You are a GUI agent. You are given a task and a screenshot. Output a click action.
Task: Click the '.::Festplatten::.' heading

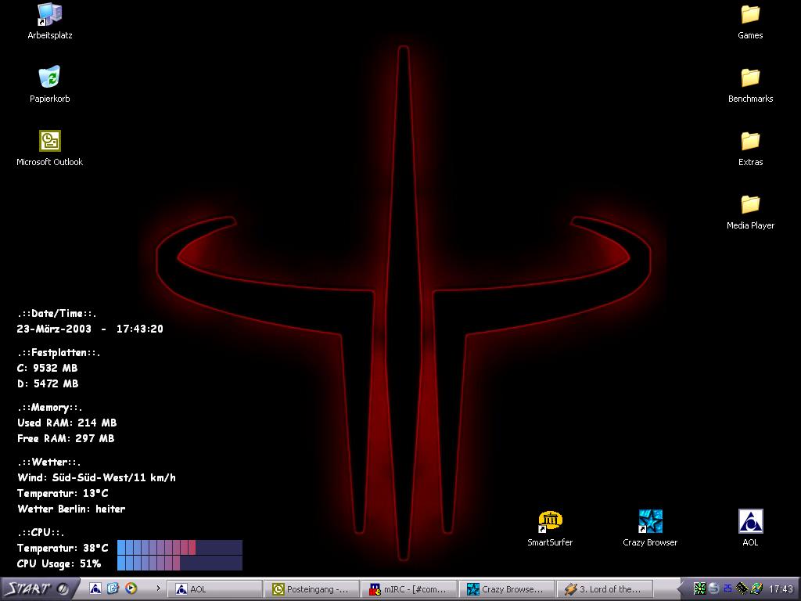coord(59,352)
